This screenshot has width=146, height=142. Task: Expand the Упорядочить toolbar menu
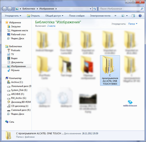[x=13, y=16]
